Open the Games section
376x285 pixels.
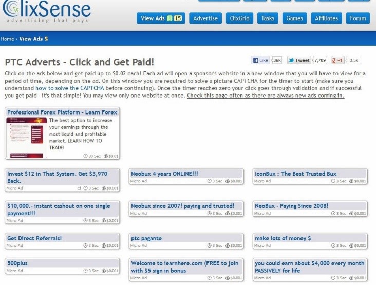coord(294,18)
